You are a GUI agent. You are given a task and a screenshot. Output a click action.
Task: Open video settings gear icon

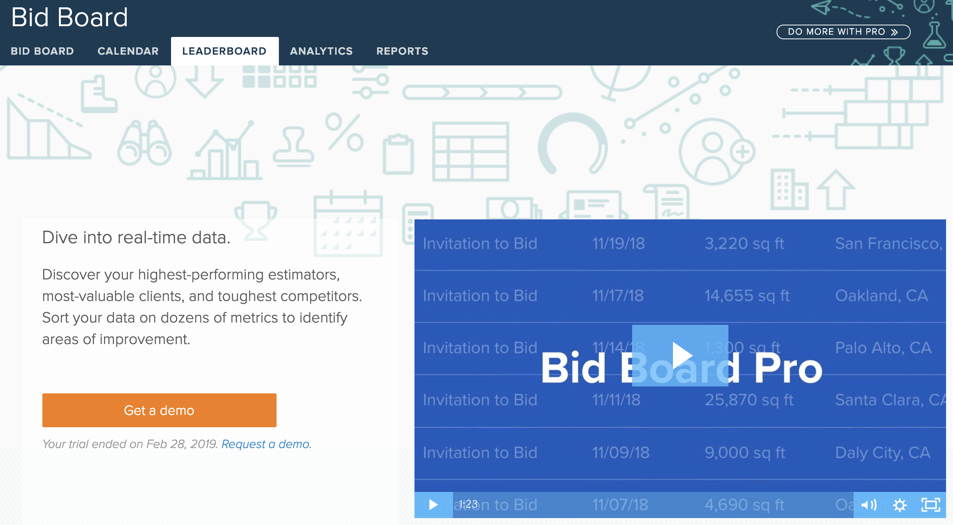899,505
